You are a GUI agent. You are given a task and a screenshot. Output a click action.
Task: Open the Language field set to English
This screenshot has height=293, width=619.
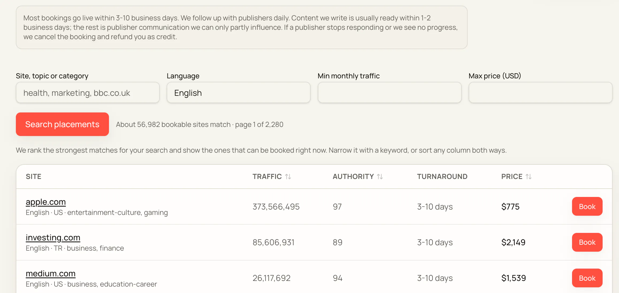[x=238, y=93]
